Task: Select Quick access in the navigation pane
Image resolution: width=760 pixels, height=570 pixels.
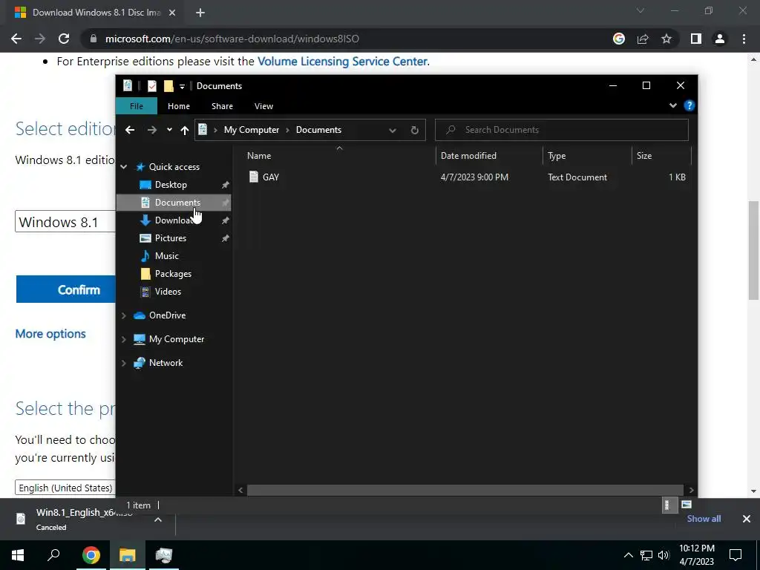Action: pos(174,167)
